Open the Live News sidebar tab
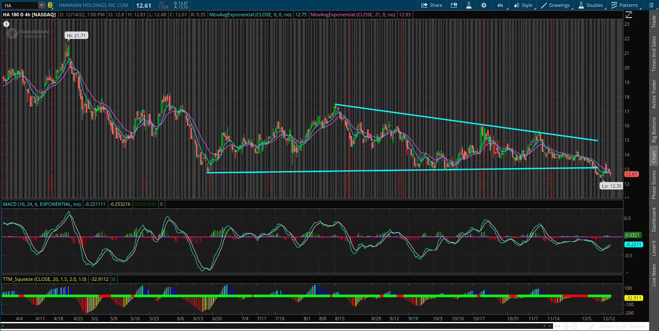 click(654, 275)
